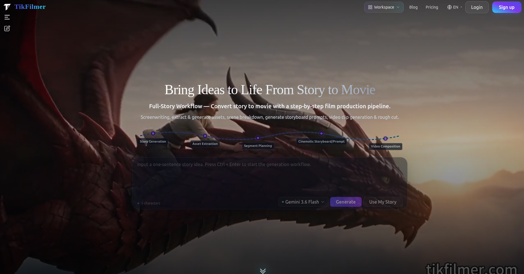
Task: Open the Pricing page
Action: (432, 7)
